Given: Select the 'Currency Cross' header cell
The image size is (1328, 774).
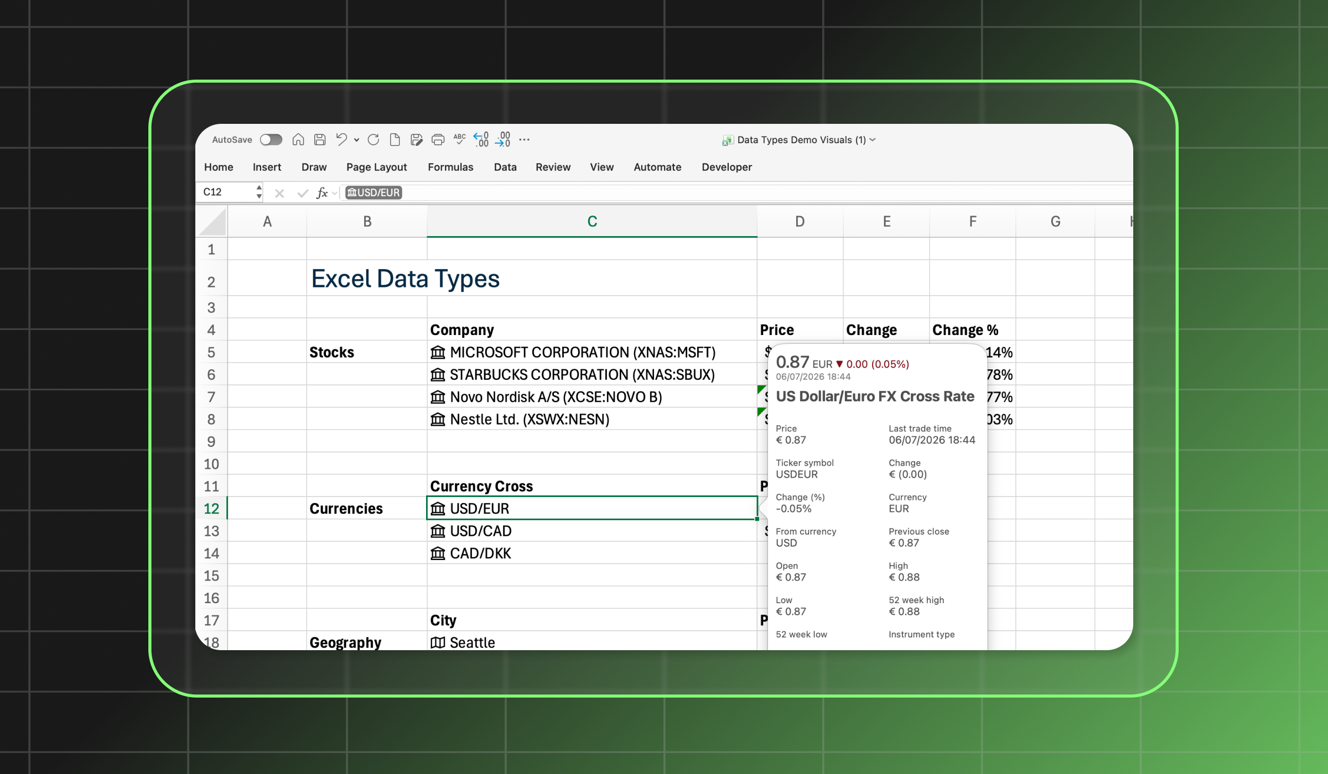Looking at the screenshot, I should [592, 486].
